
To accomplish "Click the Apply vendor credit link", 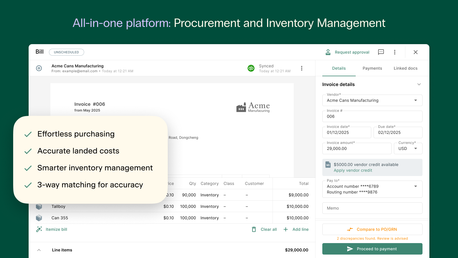I will (353, 170).
